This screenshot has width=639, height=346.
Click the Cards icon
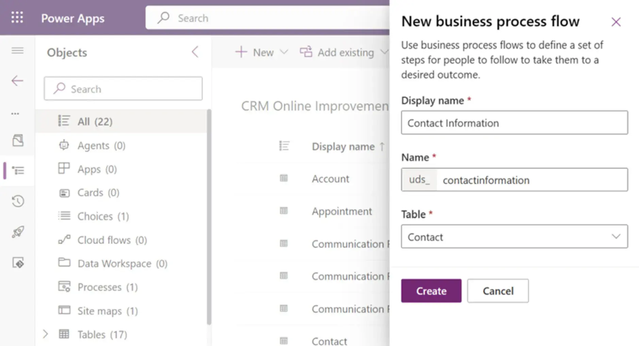click(64, 193)
